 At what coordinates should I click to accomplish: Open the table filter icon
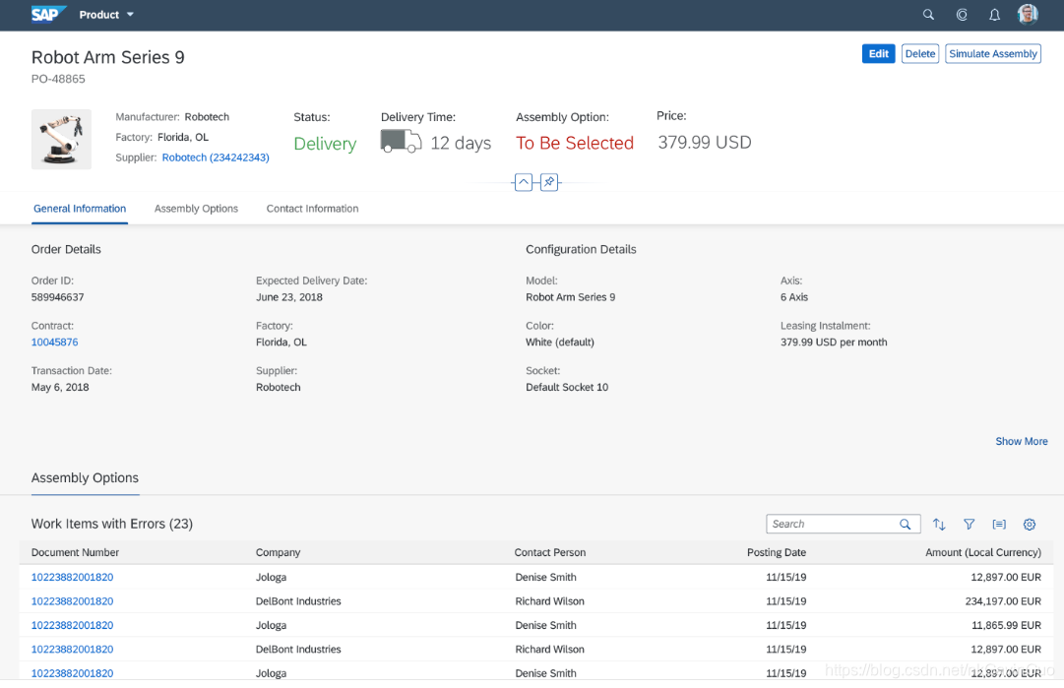coord(969,524)
